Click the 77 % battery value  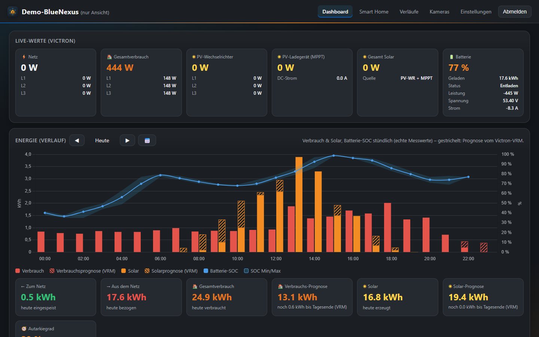tap(459, 68)
